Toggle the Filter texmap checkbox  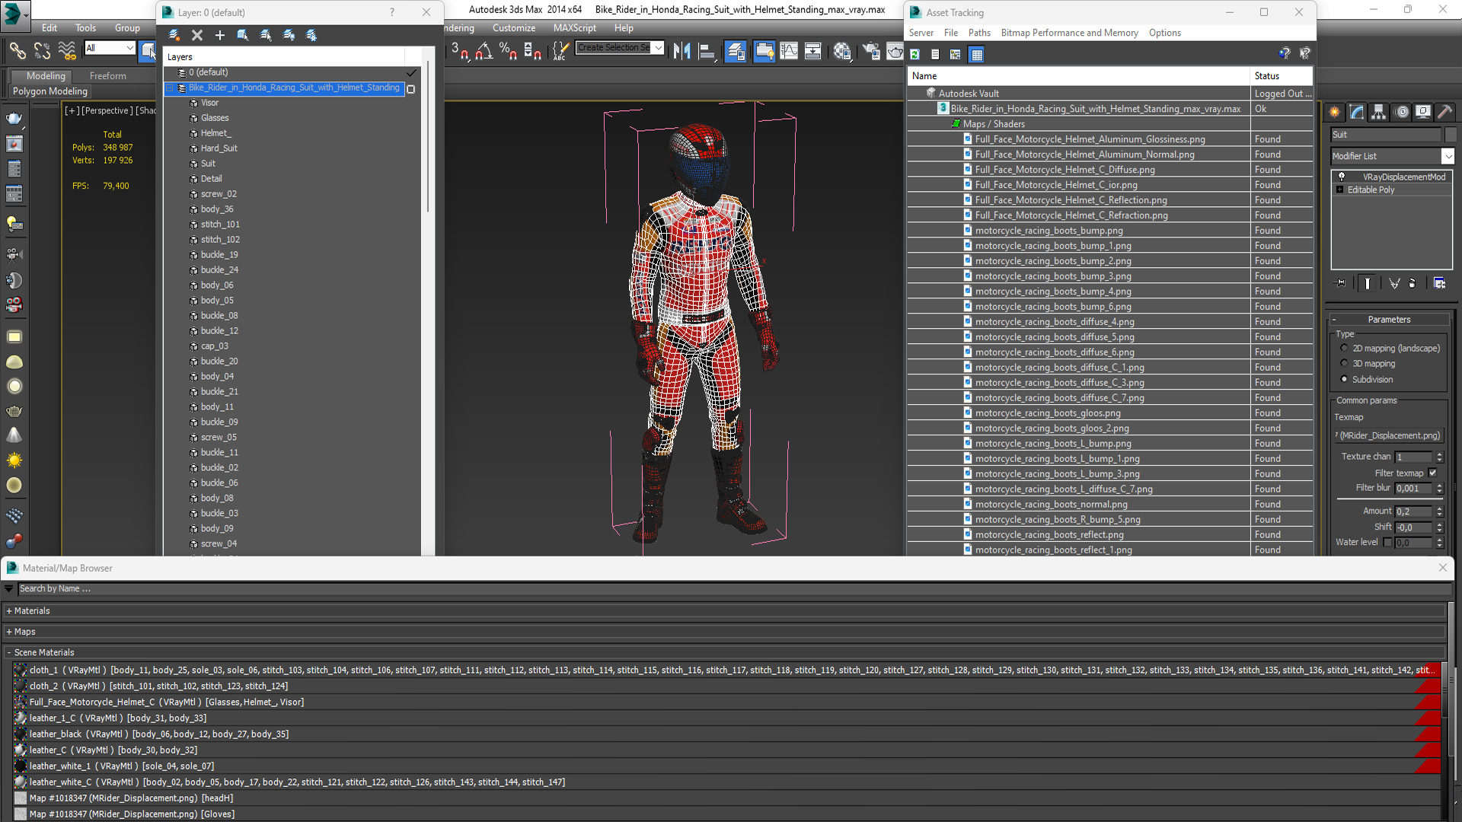1432,473
